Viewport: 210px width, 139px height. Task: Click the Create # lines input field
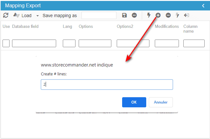tap(107, 85)
